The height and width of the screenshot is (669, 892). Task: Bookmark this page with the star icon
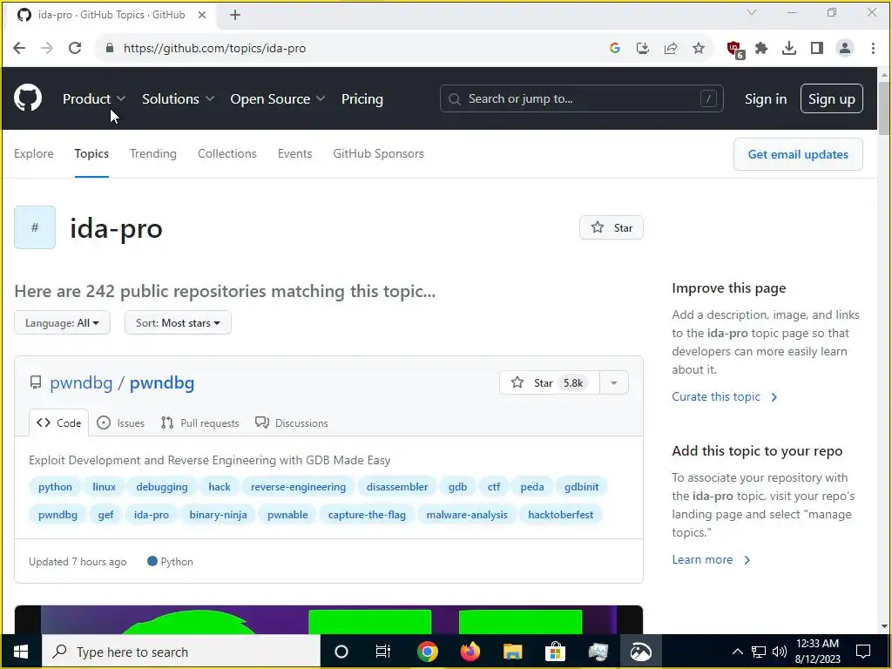[x=699, y=49]
